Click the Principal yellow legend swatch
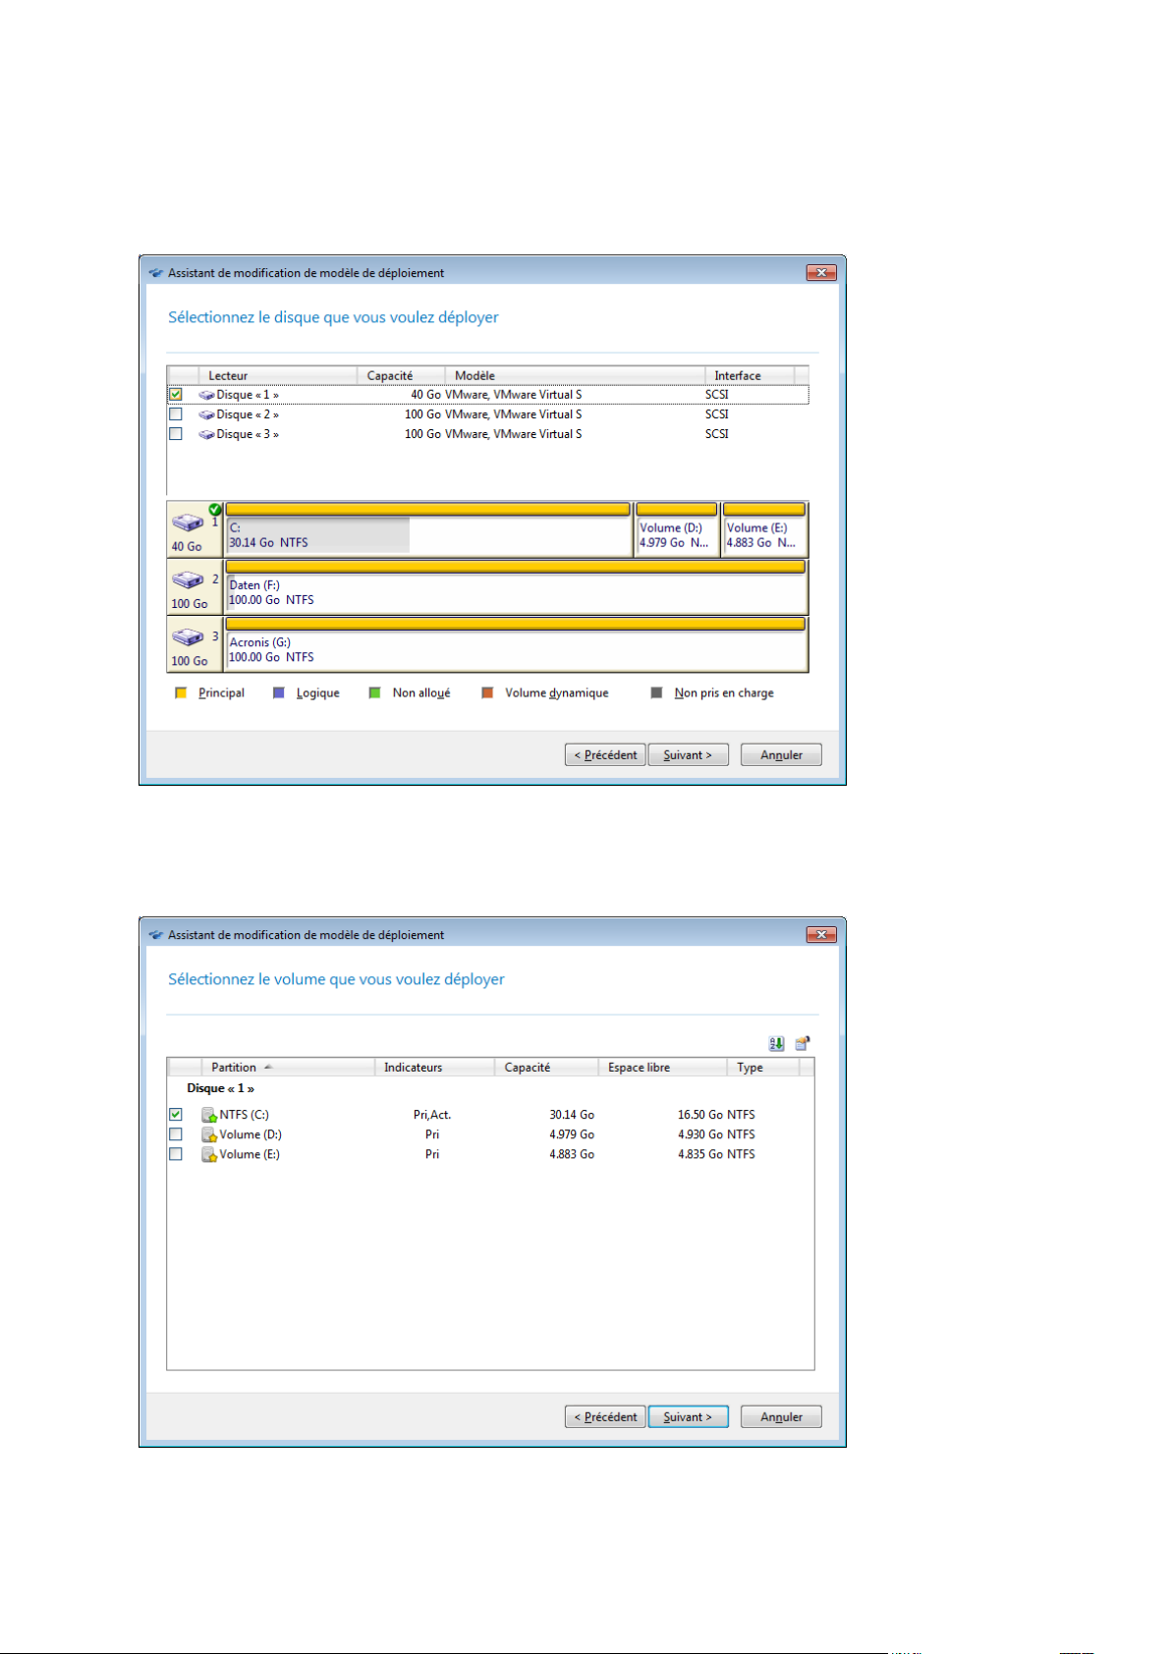 [181, 693]
